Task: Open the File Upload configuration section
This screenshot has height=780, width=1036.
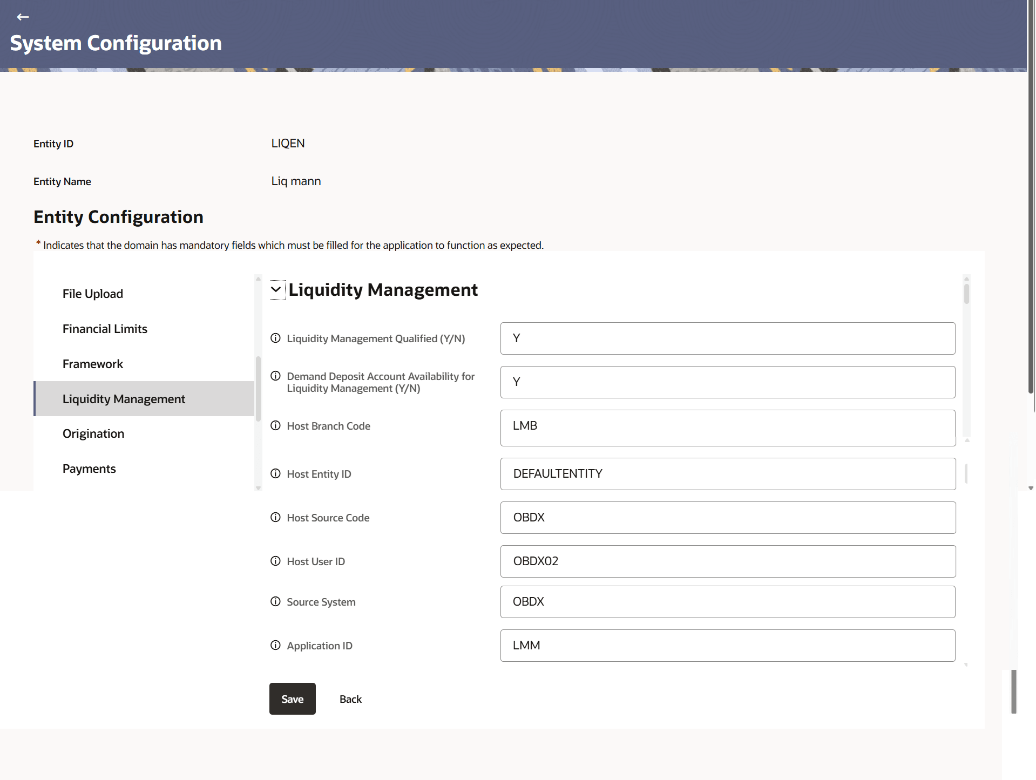Action: click(92, 293)
